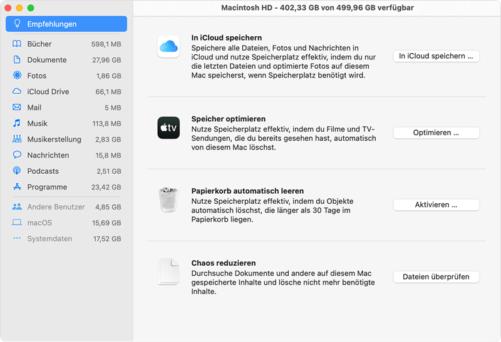501x342 pixels.
Task: Select the Nachrichten row
Action: pyautogui.click(x=66, y=155)
